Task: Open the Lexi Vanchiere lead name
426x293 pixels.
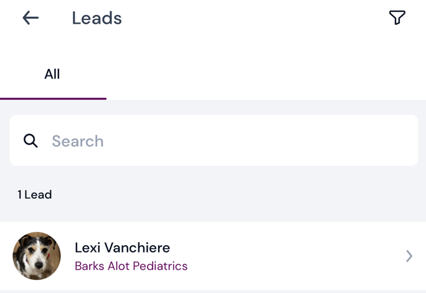Action: [122, 247]
